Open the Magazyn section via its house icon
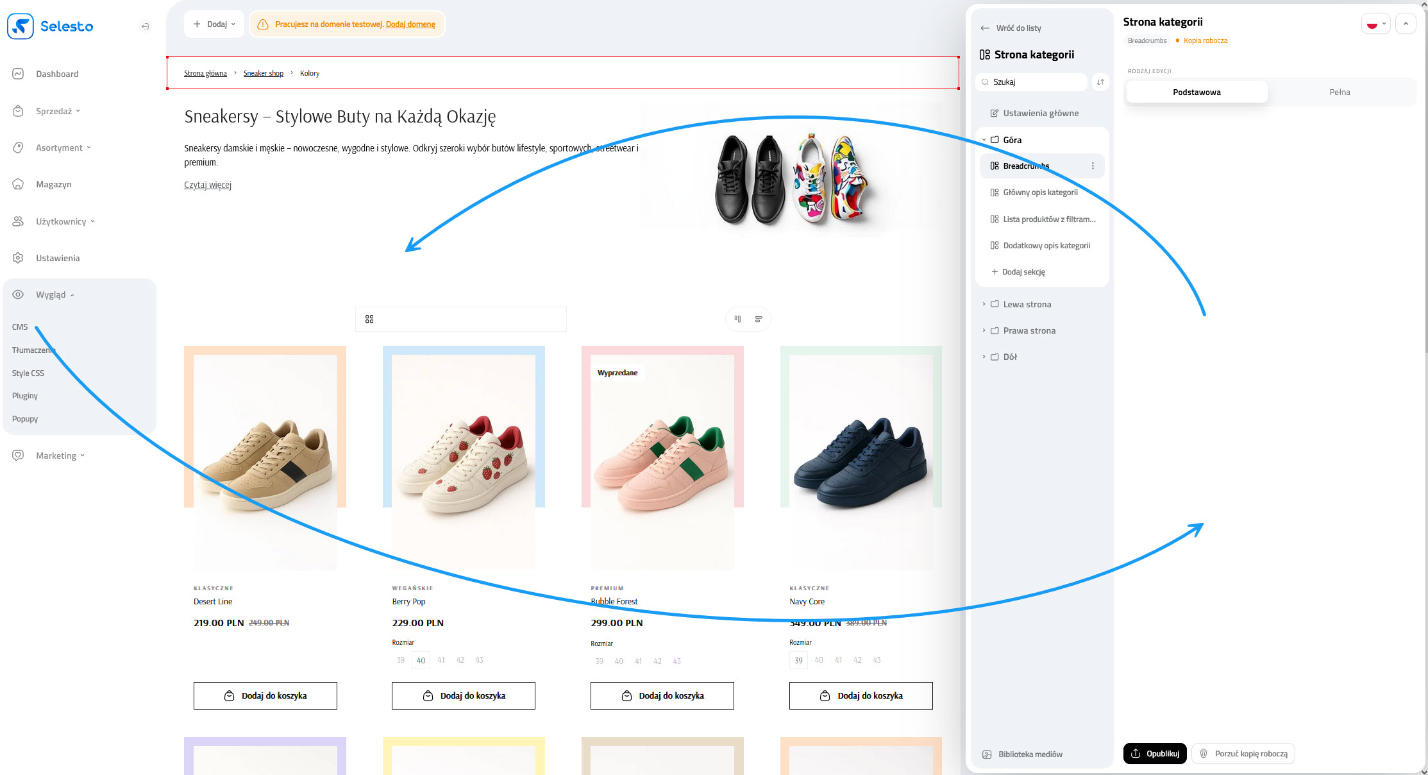 point(17,184)
